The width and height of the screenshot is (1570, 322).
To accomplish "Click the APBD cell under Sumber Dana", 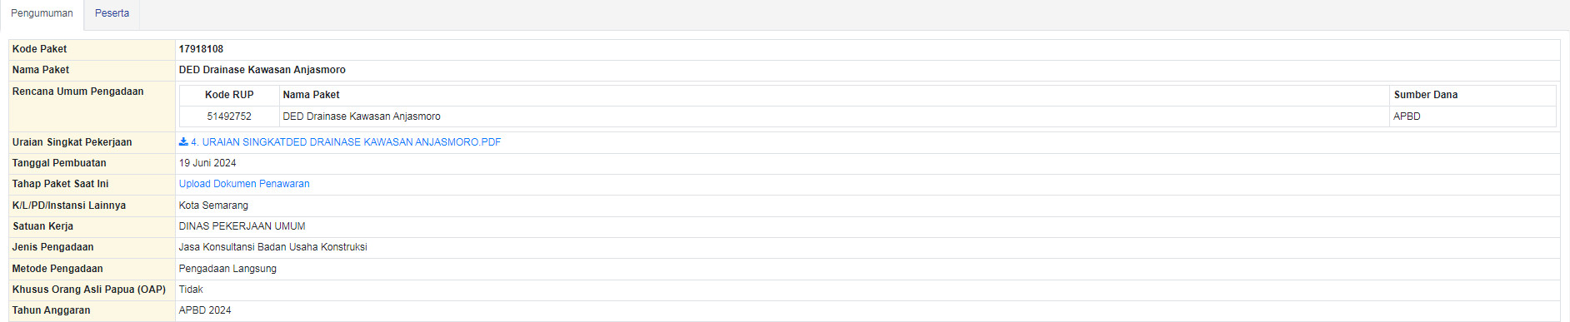I will pos(1472,116).
